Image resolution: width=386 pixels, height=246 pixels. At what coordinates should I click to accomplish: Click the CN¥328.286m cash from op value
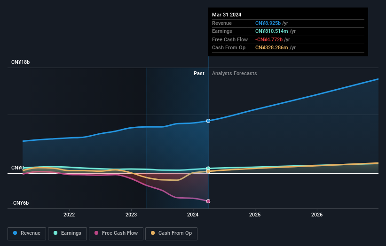point(272,48)
